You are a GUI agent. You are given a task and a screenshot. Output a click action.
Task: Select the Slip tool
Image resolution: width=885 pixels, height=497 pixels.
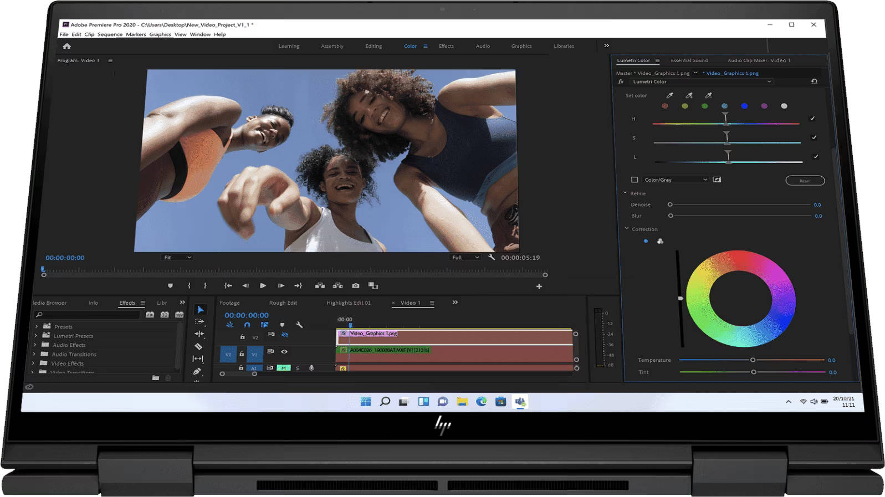coord(198,358)
